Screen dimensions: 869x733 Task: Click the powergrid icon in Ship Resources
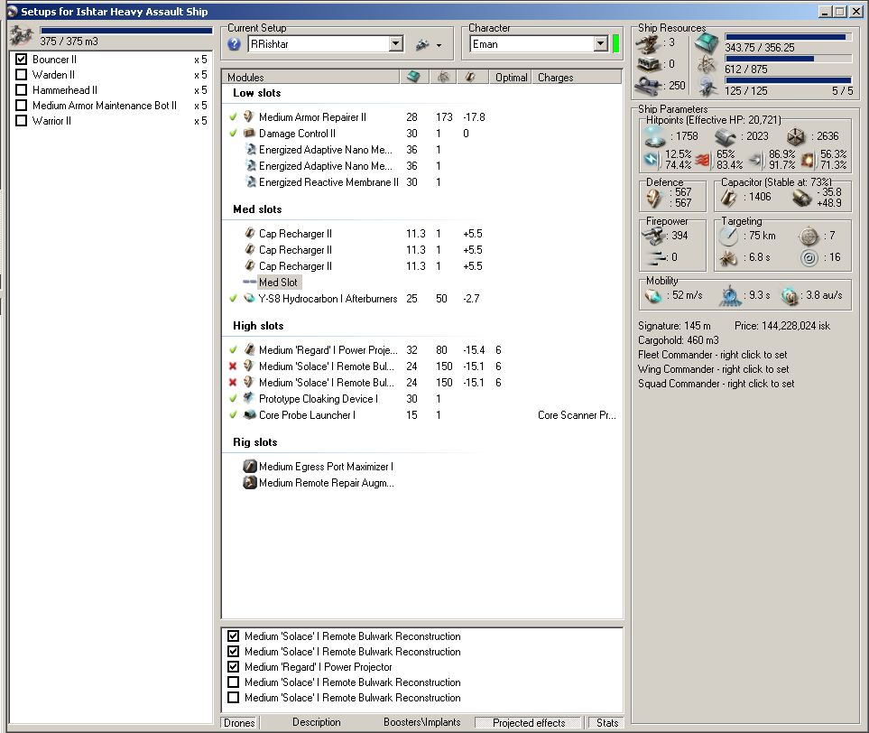click(x=707, y=65)
